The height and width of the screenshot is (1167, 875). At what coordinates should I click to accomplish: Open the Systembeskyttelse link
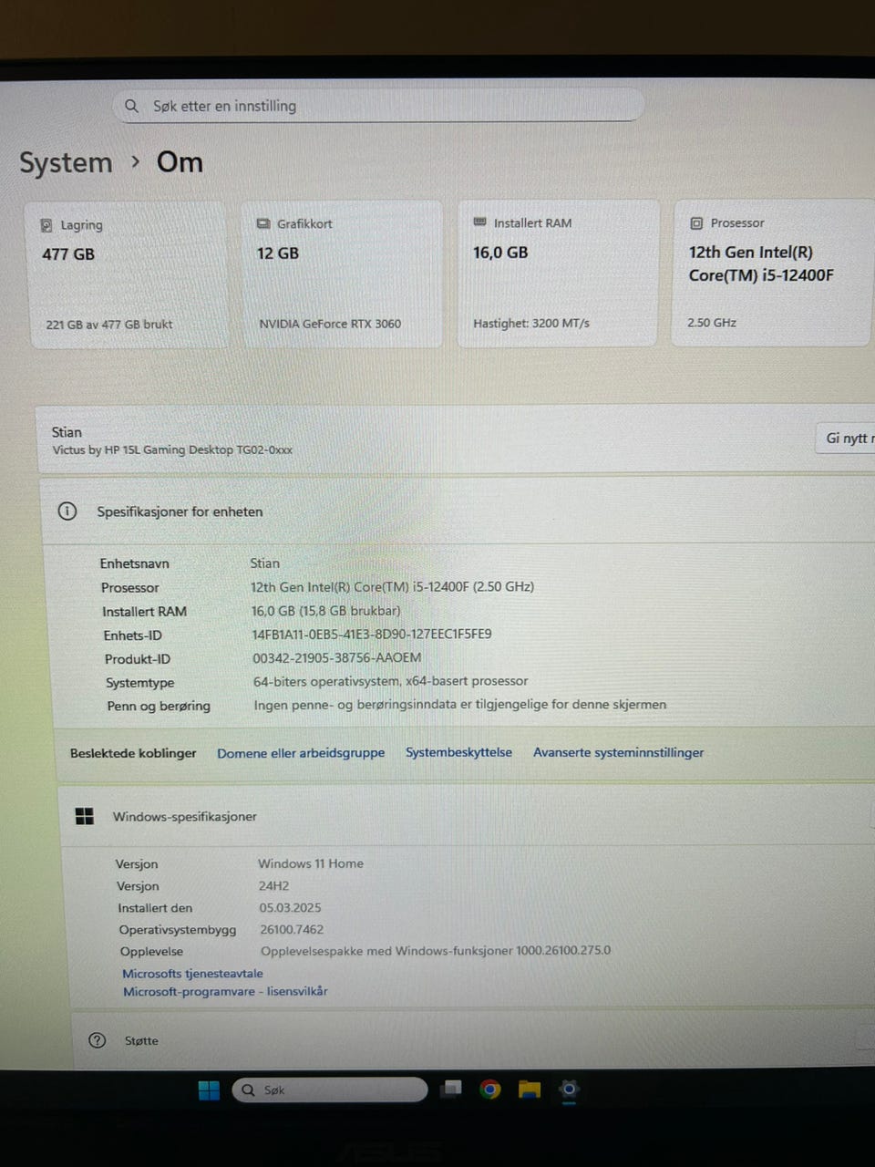tap(458, 752)
